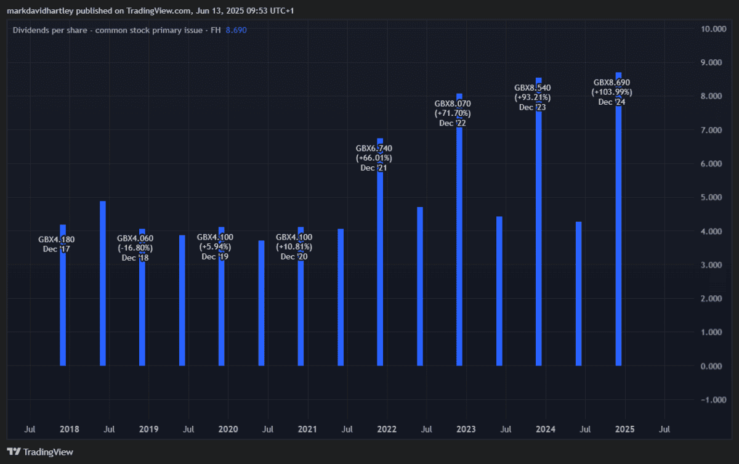Click the GBX6.740 Dec '21 data label
Viewport: 739px width, 464px height.
pyautogui.click(x=374, y=158)
